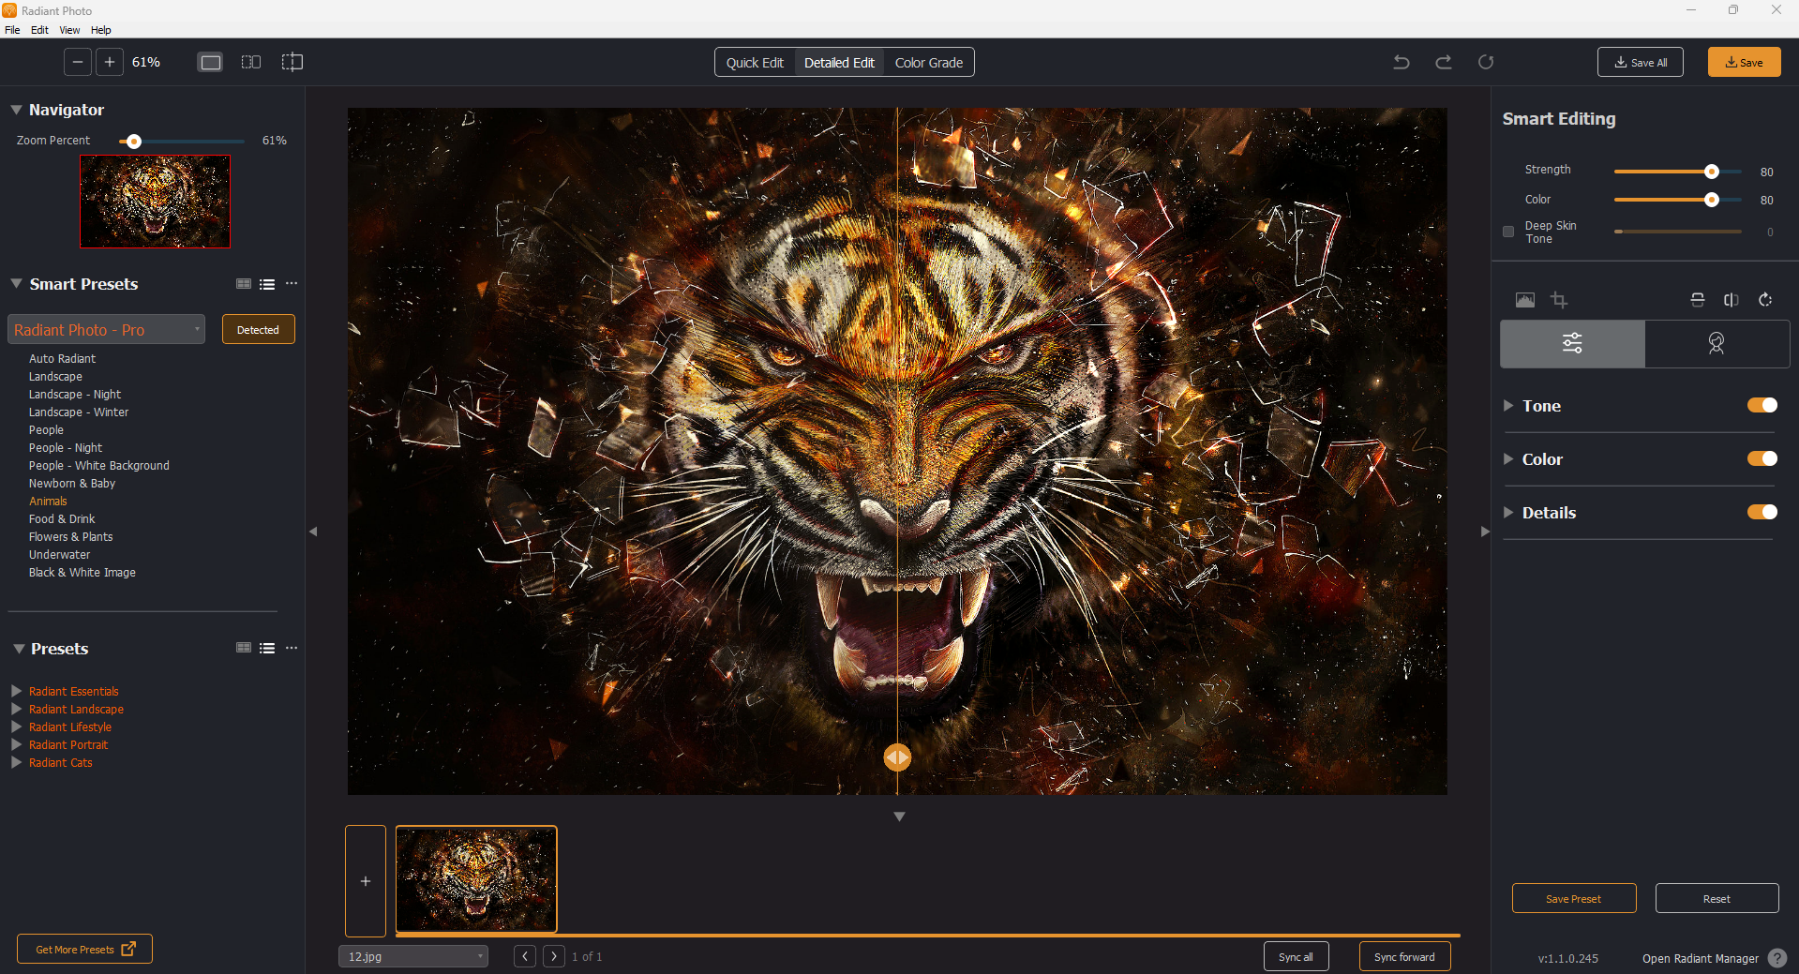
Task: Open the Help menu
Action: coord(100,30)
